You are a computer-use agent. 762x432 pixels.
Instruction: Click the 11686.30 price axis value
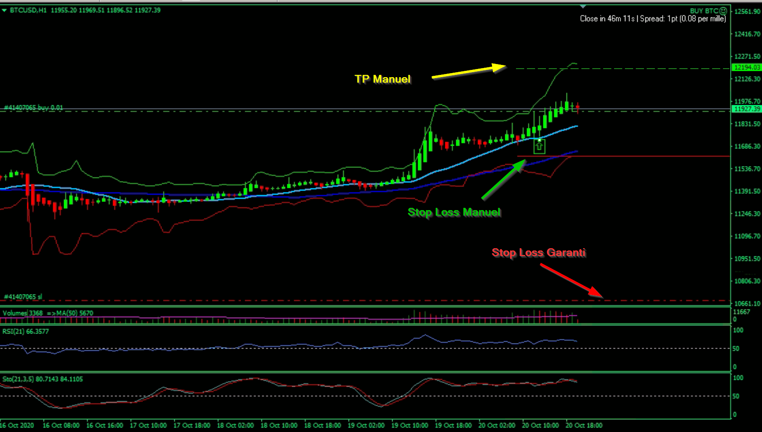click(x=747, y=146)
